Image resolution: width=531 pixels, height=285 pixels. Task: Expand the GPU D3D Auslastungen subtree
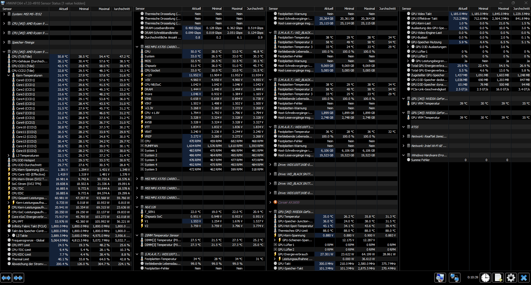point(408,47)
